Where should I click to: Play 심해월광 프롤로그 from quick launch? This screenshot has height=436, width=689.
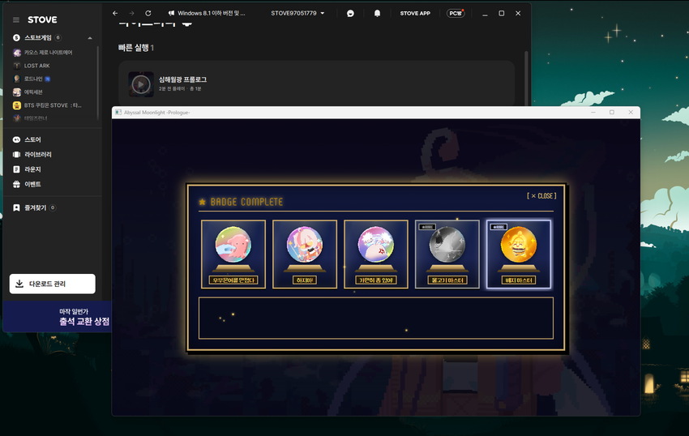[x=140, y=84]
